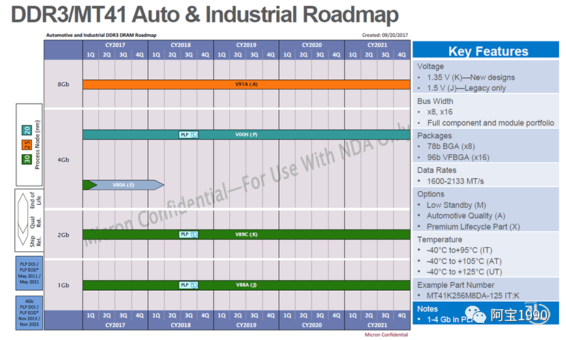
Task: Select the 30 nm green legend swatch
Action: [27, 159]
